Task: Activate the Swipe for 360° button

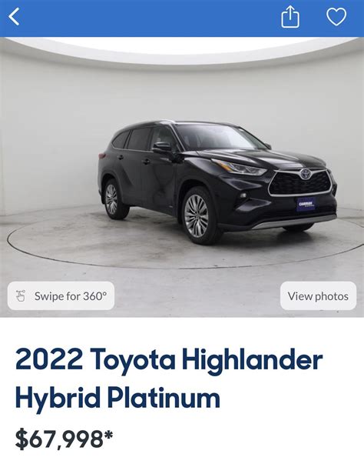Action: pyautogui.click(x=61, y=295)
